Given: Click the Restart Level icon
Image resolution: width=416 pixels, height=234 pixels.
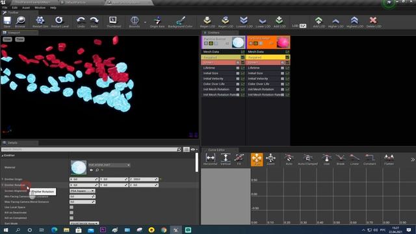Looking at the screenshot, I should click(60, 21).
